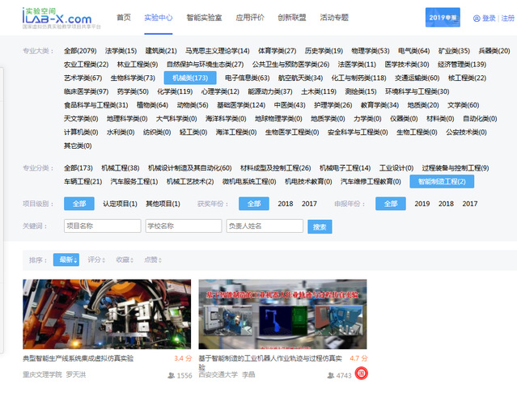517x397 pixels.
Task: Open the 2019申报 banner button
Action: (x=443, y=17)
